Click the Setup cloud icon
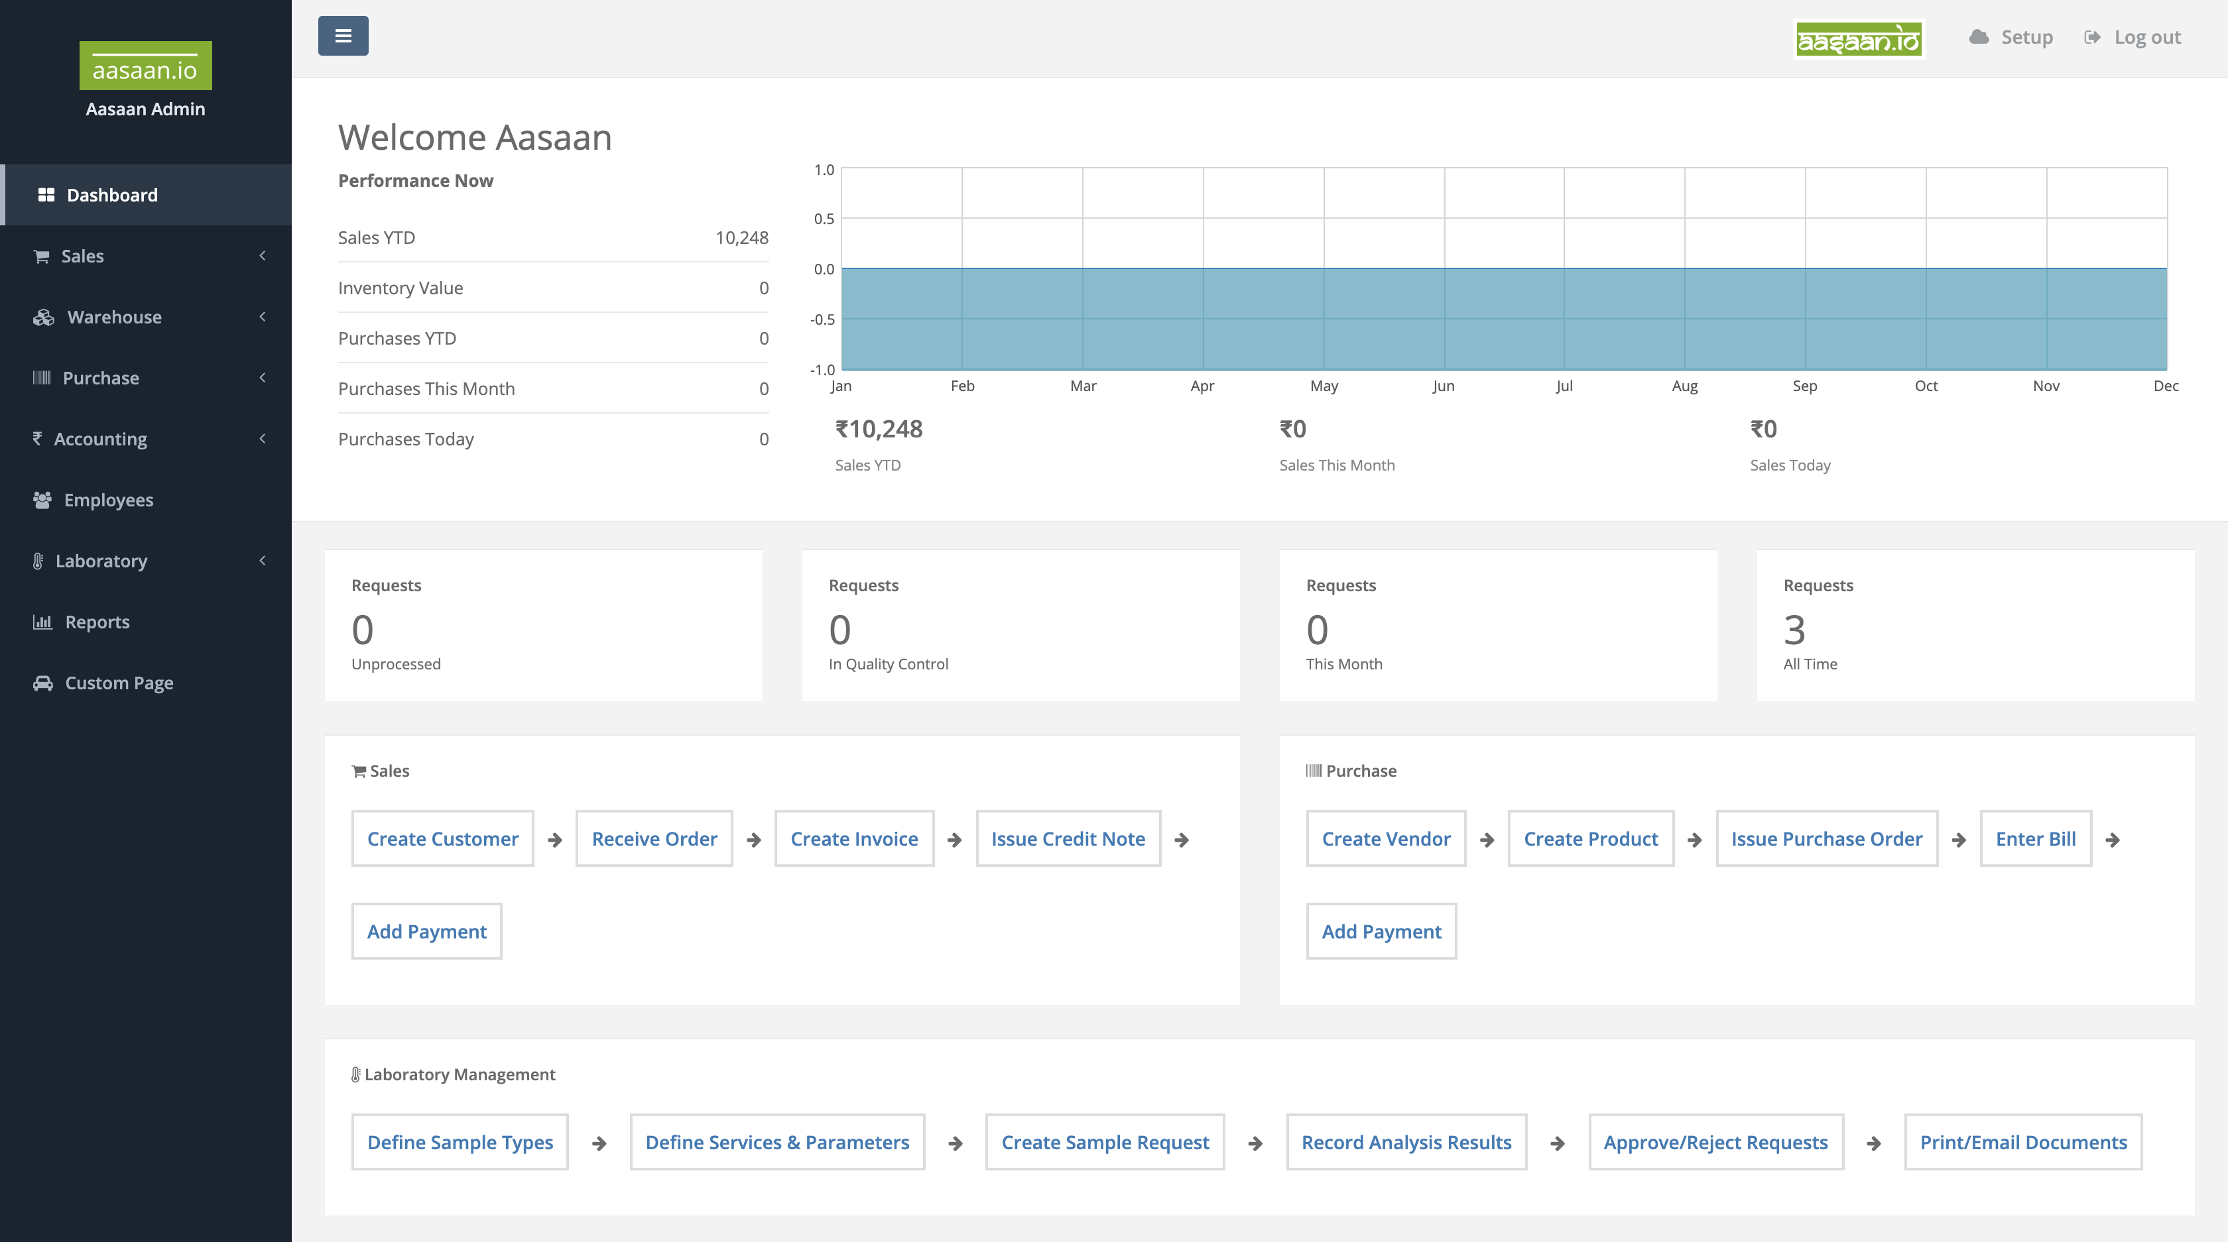The height and width of the screenshot is (1242, 2228). (1980, 36)
